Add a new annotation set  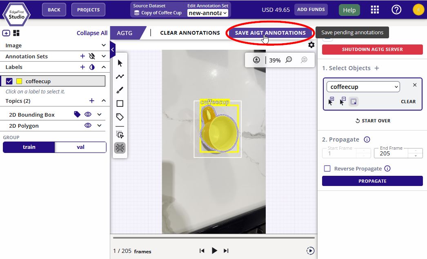[82, 56]
